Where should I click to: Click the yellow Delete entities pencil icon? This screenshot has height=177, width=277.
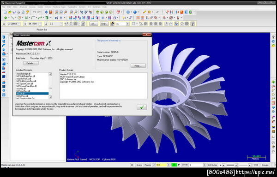click(145, 12)
